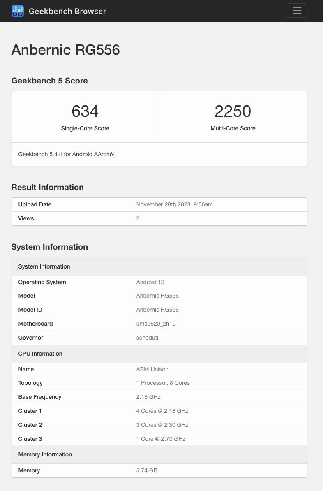Select the multi-core score 2250
This screenshot has height=491, width=323.
click(x=233, y=111)
